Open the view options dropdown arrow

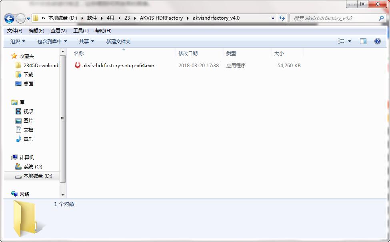pos(350,41)
